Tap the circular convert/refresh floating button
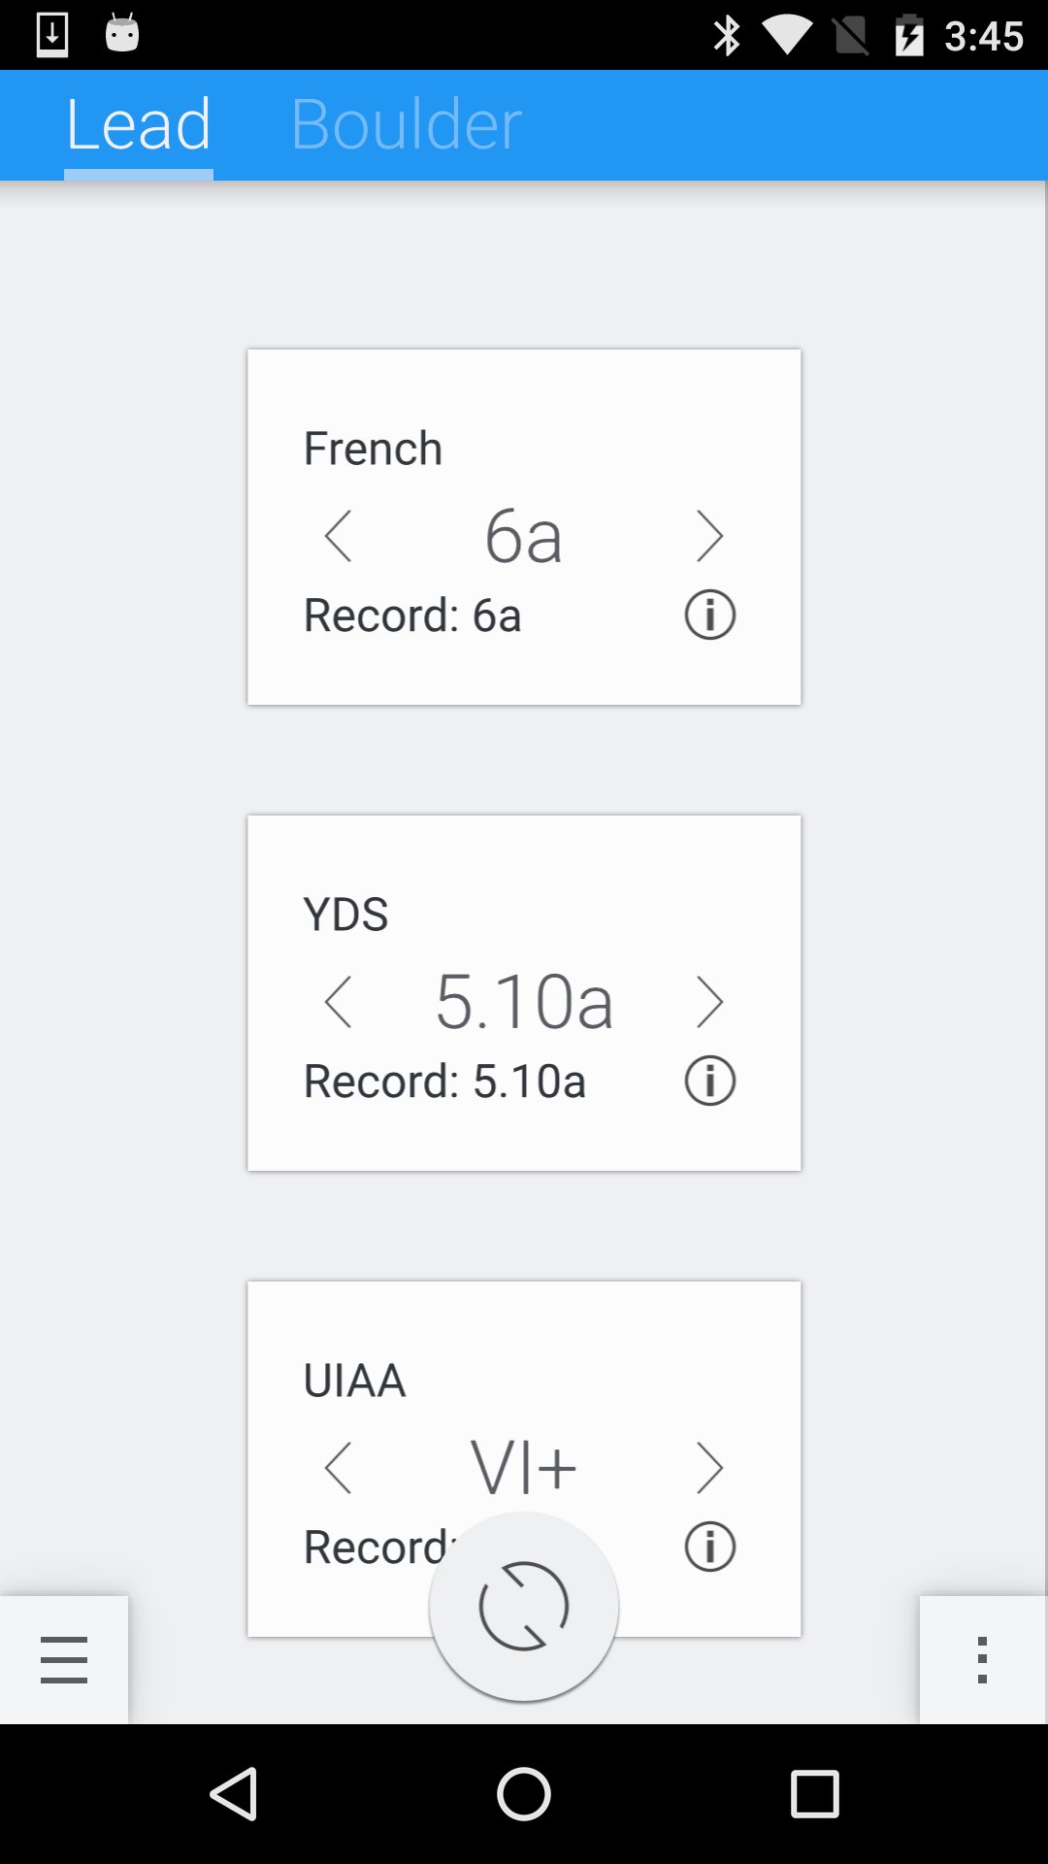1048x1864 pixels. pos(524,1606)
